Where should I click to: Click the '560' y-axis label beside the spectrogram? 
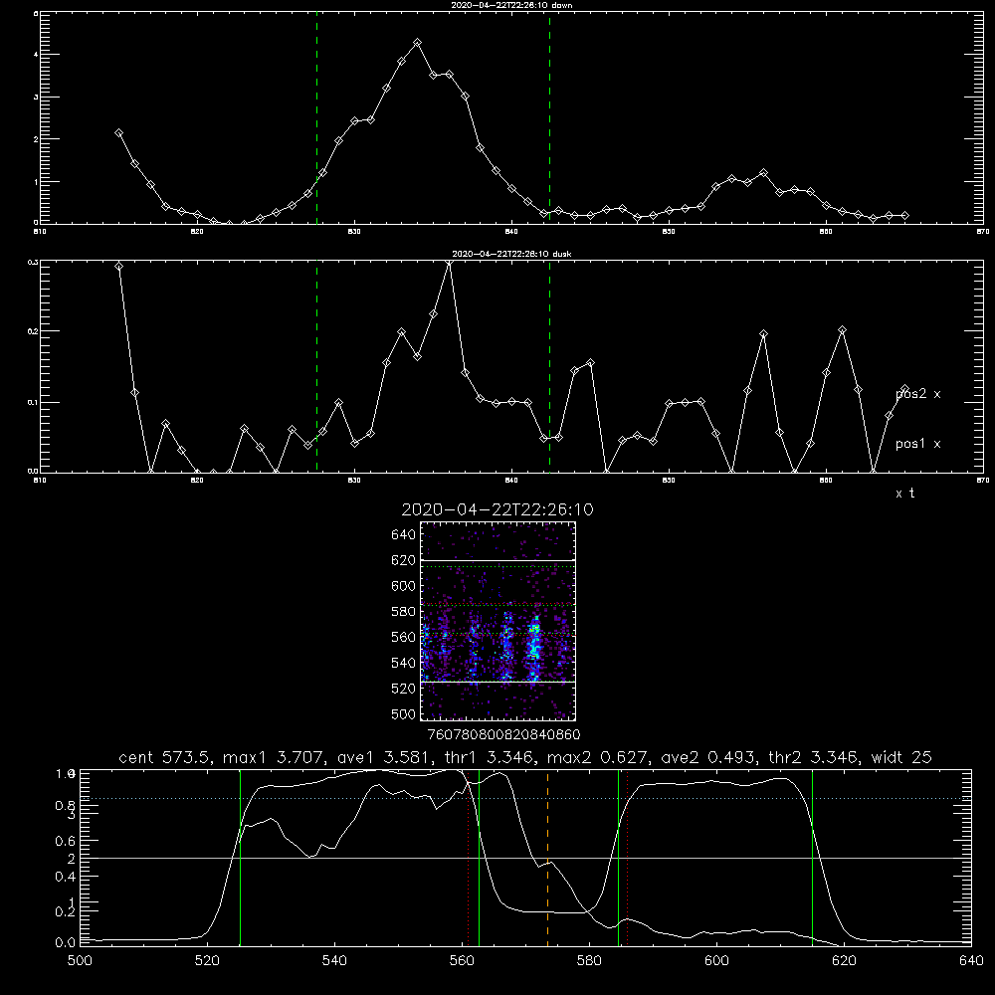coord(404,637)
